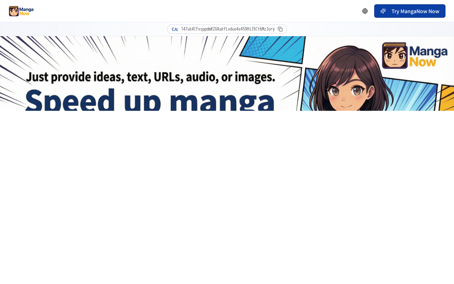Click the contract address string 147uk4C…
The height and width of the screenshot is (284, 454).
click(x=228, y=29)
